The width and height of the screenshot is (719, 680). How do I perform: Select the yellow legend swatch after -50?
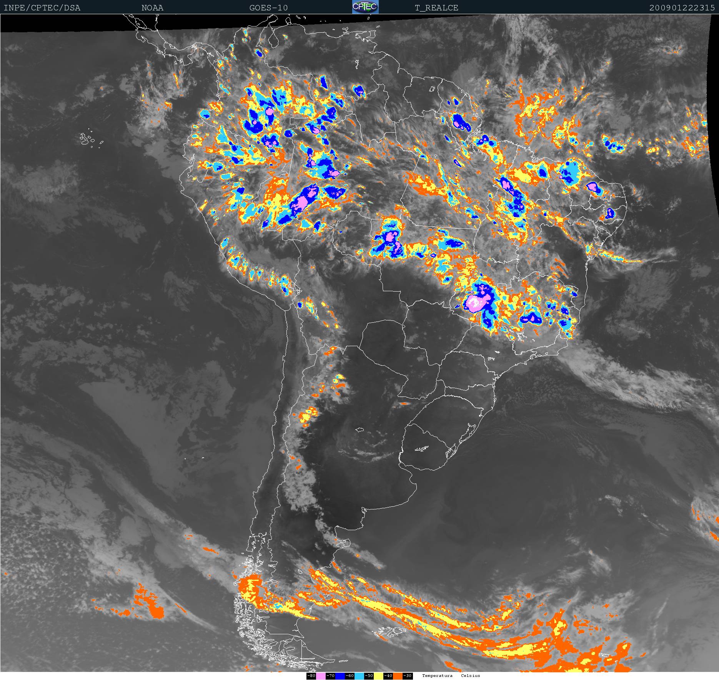[378, 676]
